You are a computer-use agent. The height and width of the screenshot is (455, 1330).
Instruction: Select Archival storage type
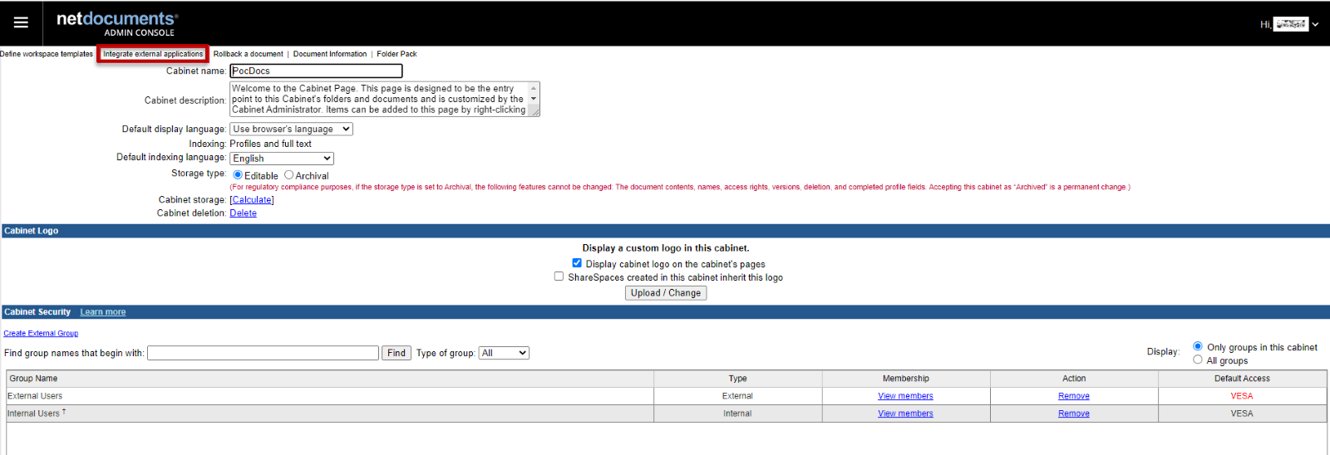[289, 175]
